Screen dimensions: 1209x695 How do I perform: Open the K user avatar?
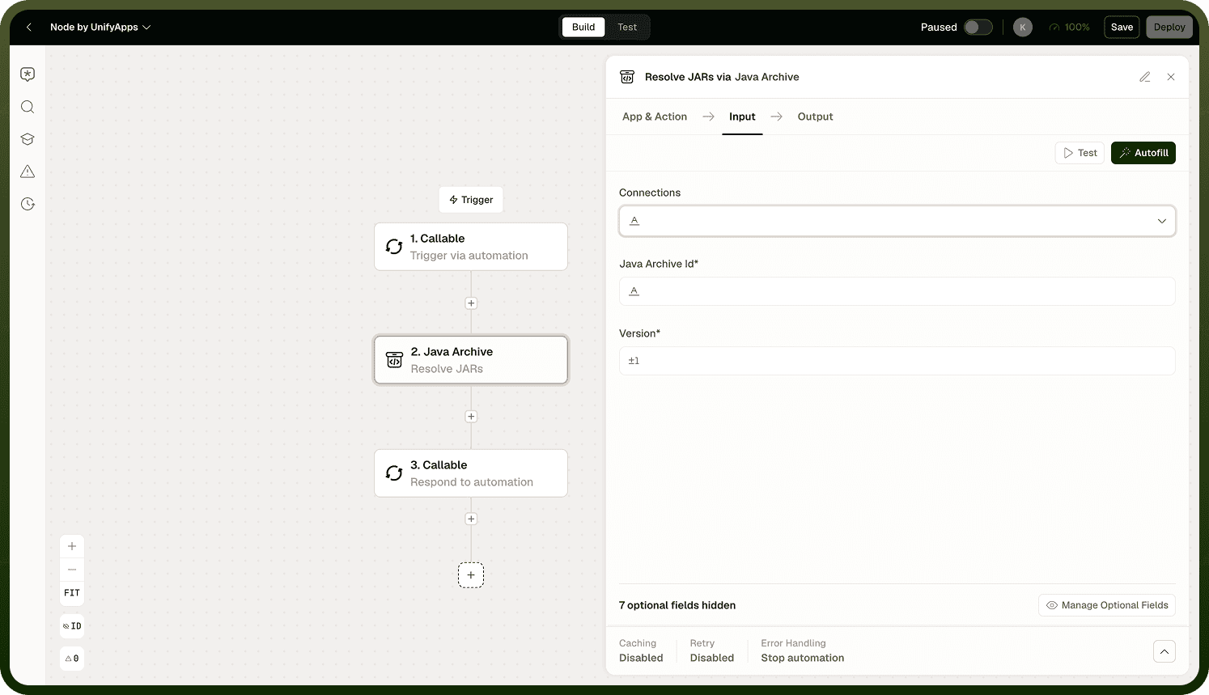(x=1023, y=27)
